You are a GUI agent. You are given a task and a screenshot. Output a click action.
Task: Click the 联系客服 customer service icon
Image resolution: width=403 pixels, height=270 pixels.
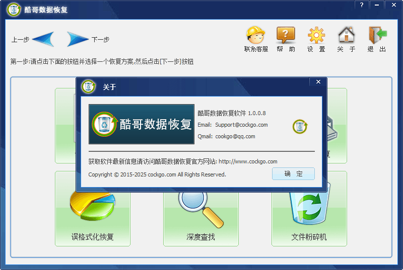click(256, 35)
